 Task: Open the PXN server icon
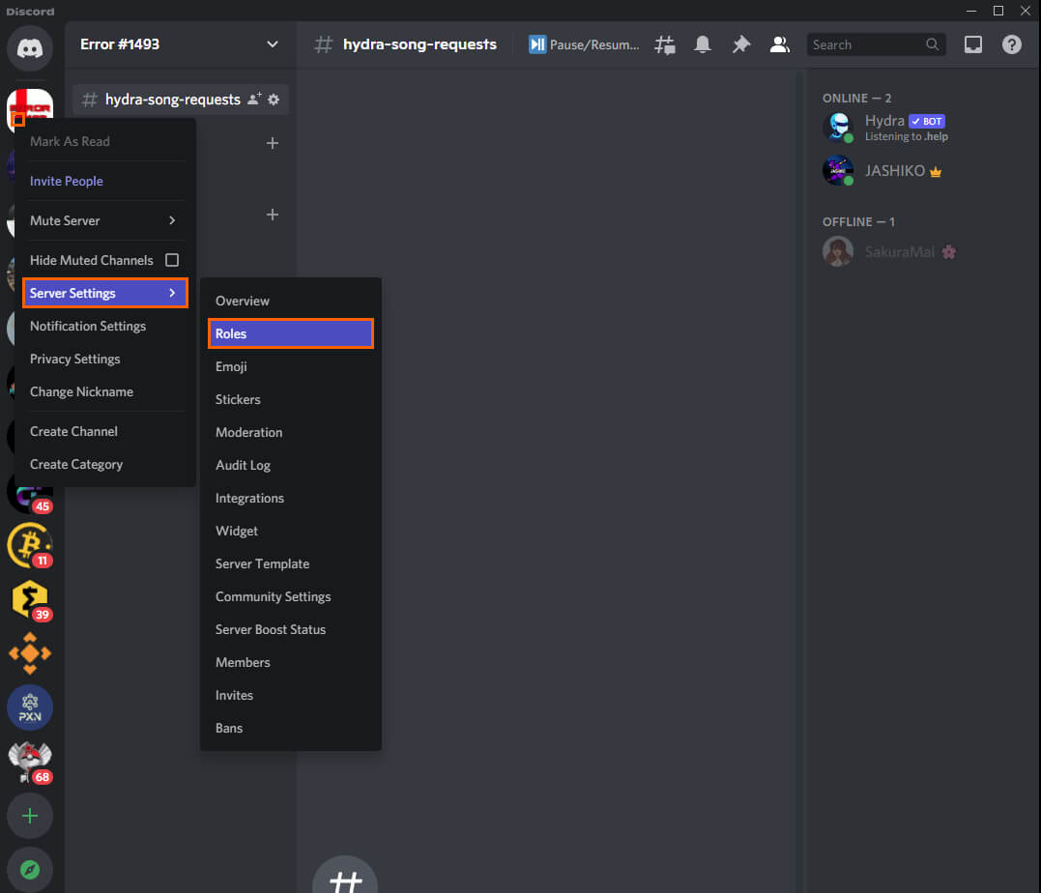pyautogui.click(x=30, y=707)
